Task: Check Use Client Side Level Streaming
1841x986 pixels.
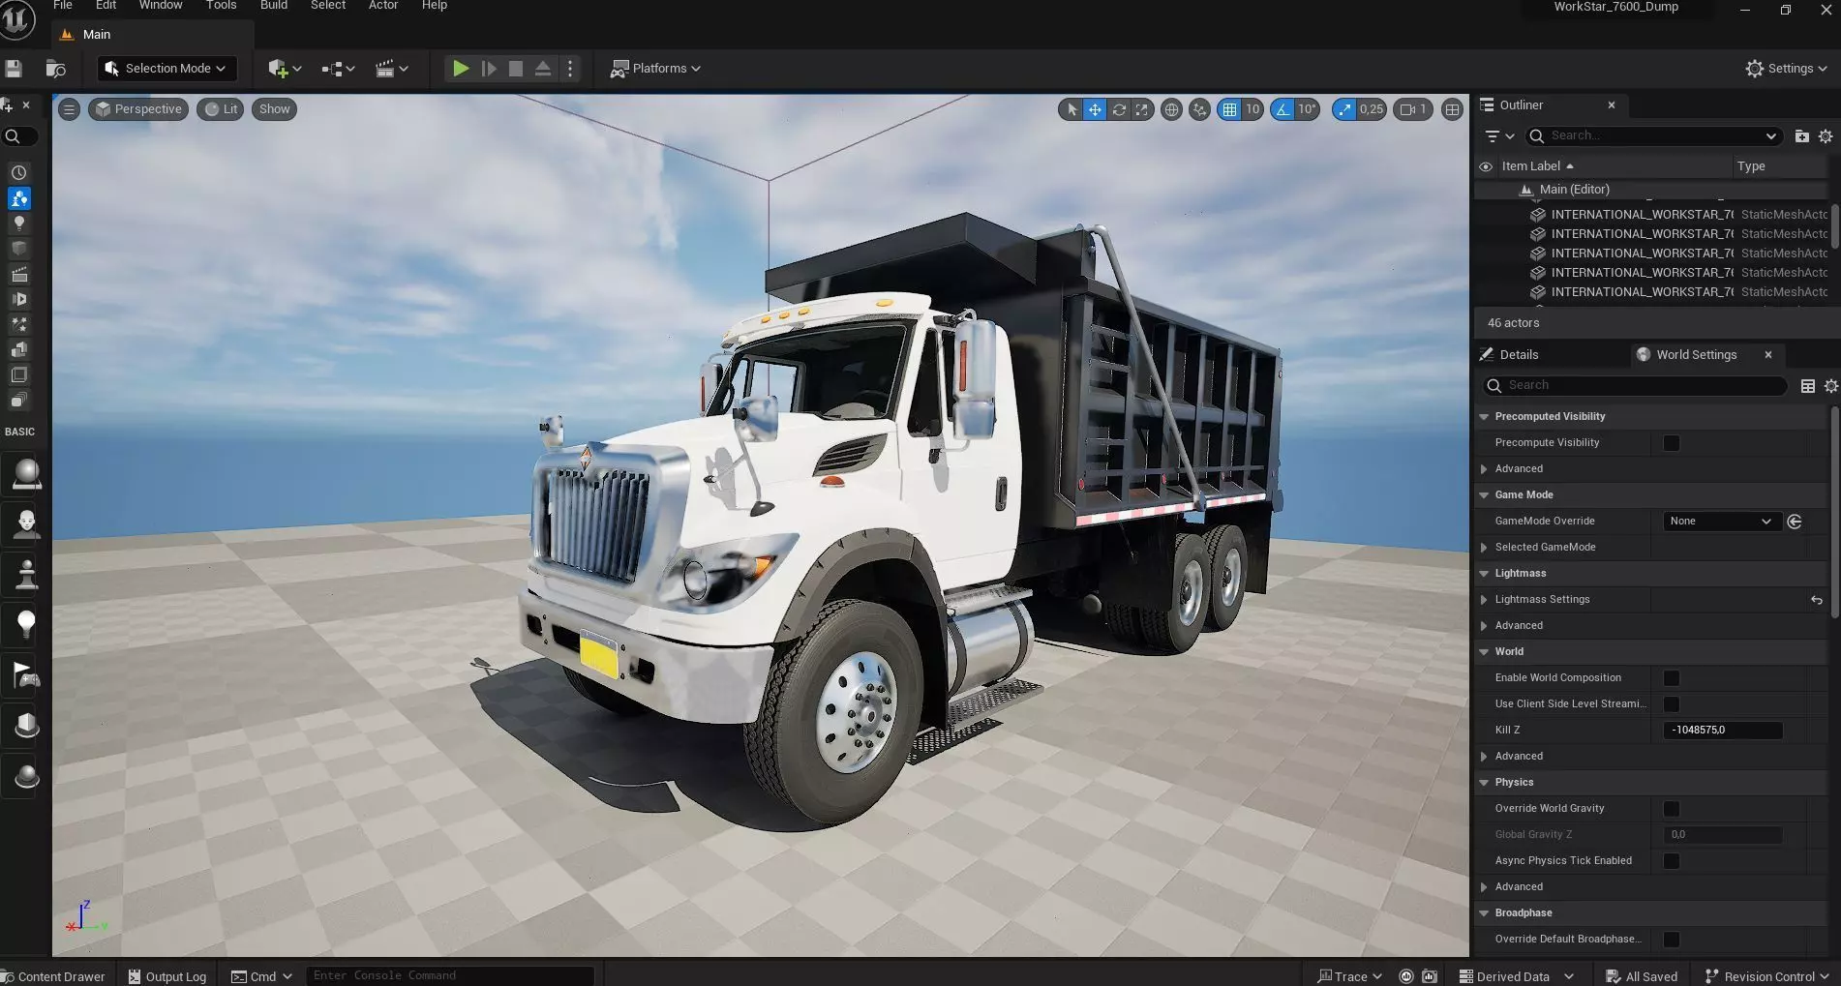Action: pos(1672,704)
